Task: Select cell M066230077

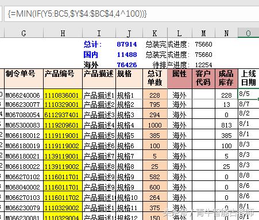Action: (x=24, y=105)
